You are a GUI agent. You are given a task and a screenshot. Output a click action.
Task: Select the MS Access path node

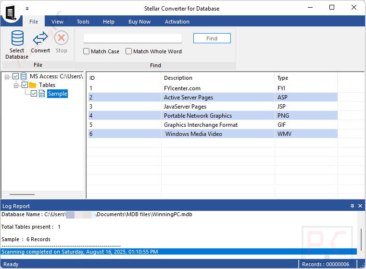point(56,76)
